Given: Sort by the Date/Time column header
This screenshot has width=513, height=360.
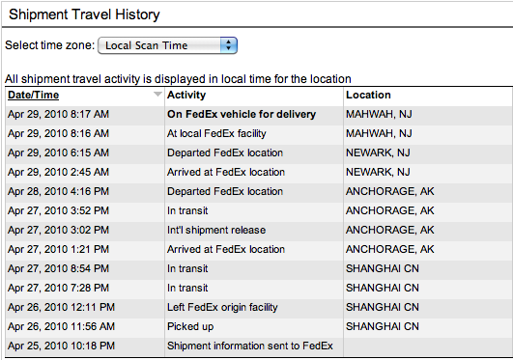Looking at the screenshot, I should pos(34,95).
